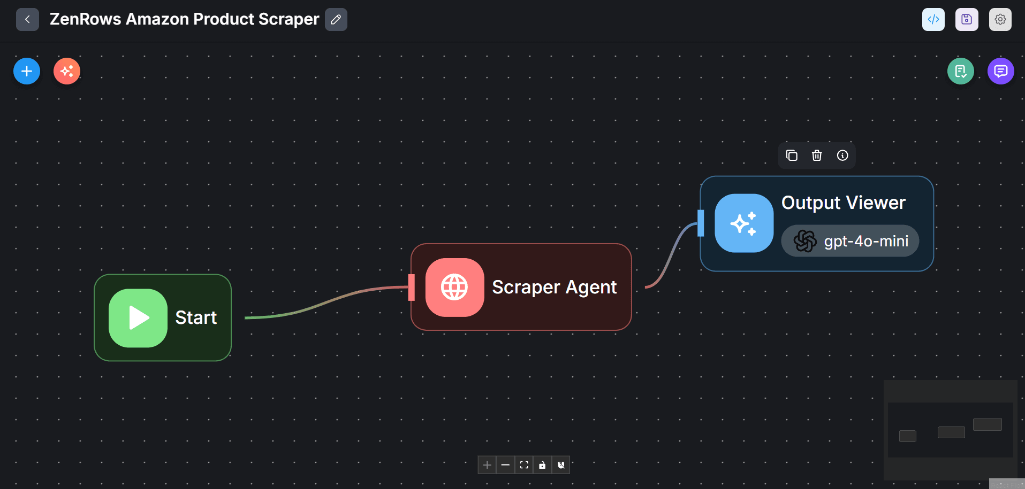Click the ZenRows Amazon Product Scraper title
The height and width of the screenshot is (489, 1025).
click(185, 19)
